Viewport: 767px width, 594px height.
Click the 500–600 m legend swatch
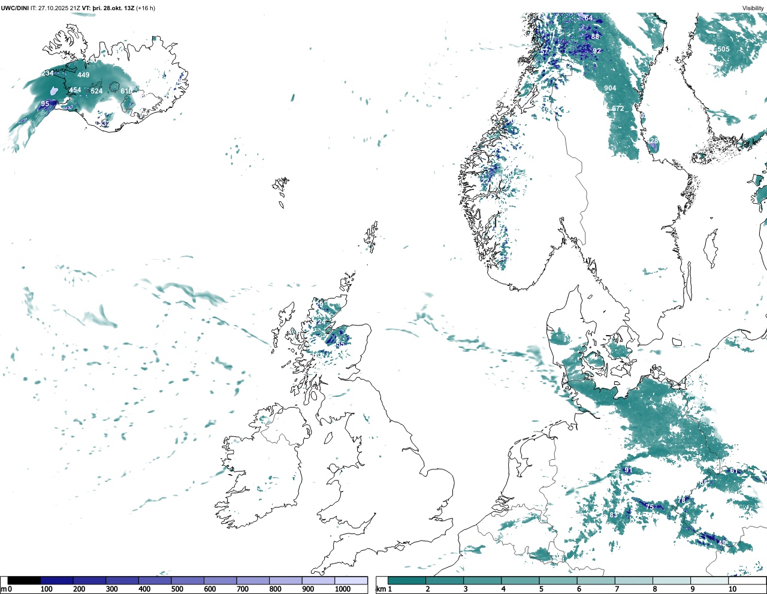[188, 580]
